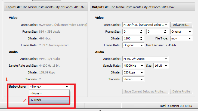Screen dimensions: 198x111
Task: Click the Total Duration 02:10:15 status text
Action: point(176,106)
